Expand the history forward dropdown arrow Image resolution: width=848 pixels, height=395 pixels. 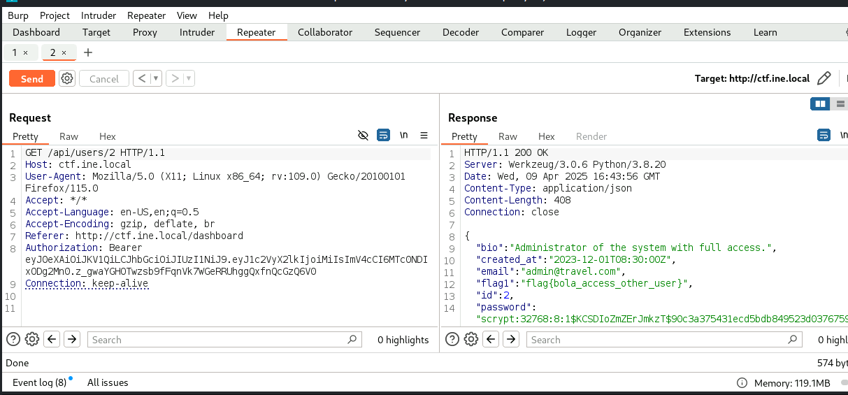(x=189, y=79)
